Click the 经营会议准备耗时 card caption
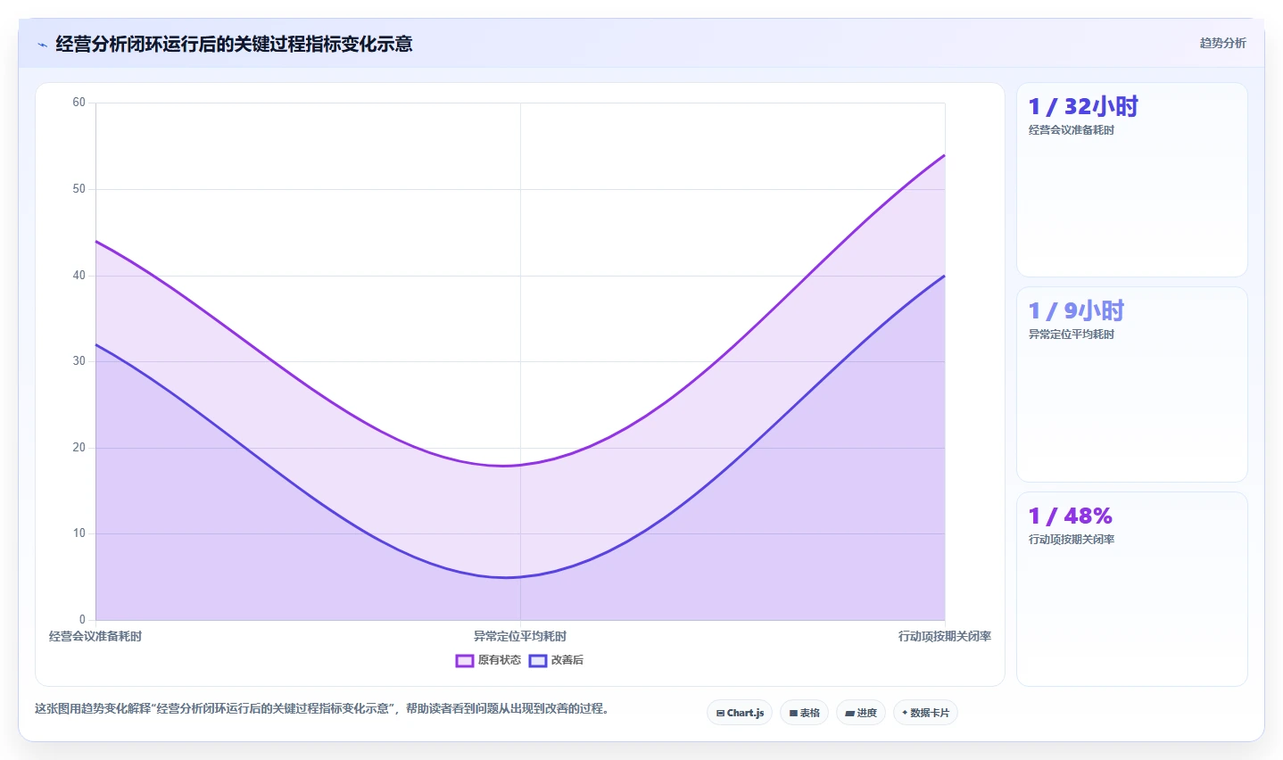 click(x=1072, y=130)
